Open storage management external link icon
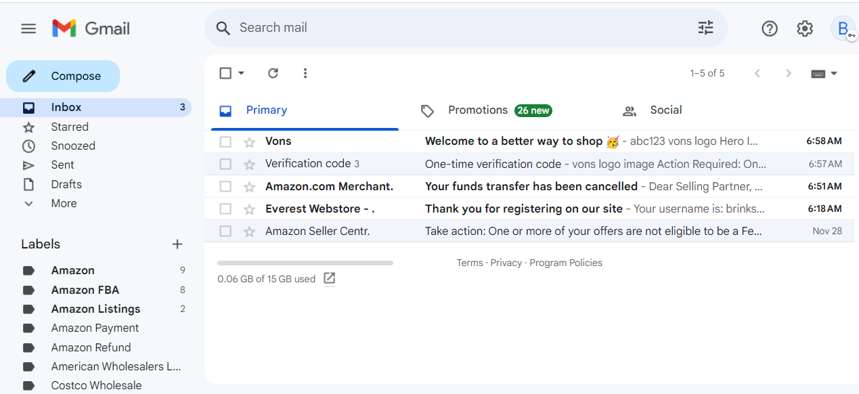859x394 pixels. tap(330, 278)
